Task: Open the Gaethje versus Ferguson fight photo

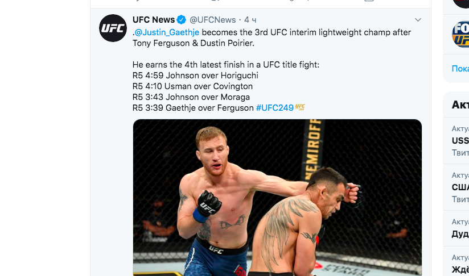Action: (277, 198)
